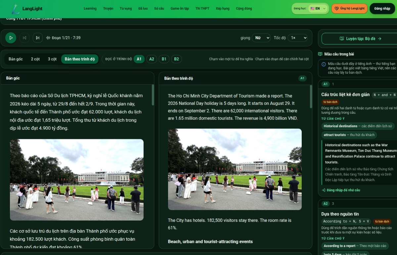Click the US flag language icon
The width and height of the screenshot is (397, 255).
coord(312,9)
